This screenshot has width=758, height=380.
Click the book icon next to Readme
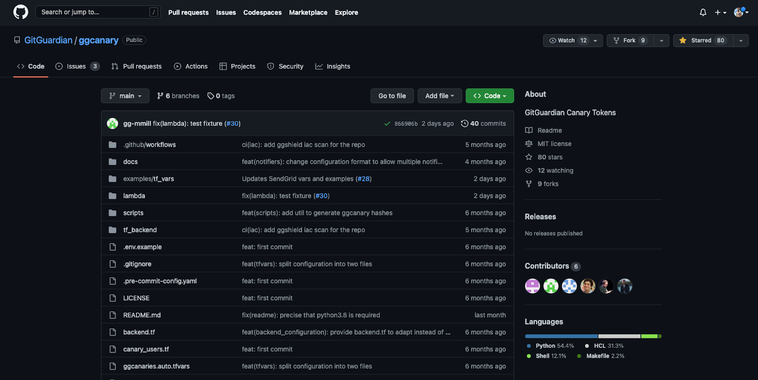529,130
